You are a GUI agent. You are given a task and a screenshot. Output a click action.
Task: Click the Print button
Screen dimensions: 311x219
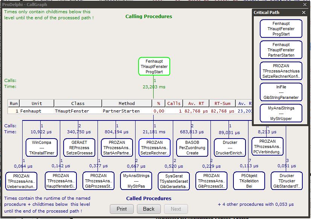click(x=122, y=209)
